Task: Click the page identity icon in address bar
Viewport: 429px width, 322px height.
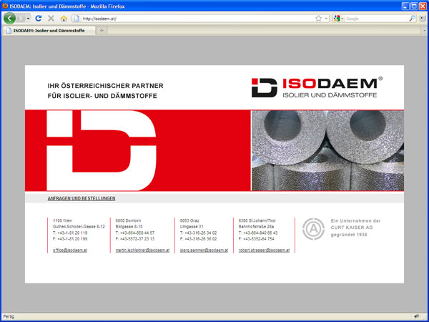Action: click(x=77, y=19)
